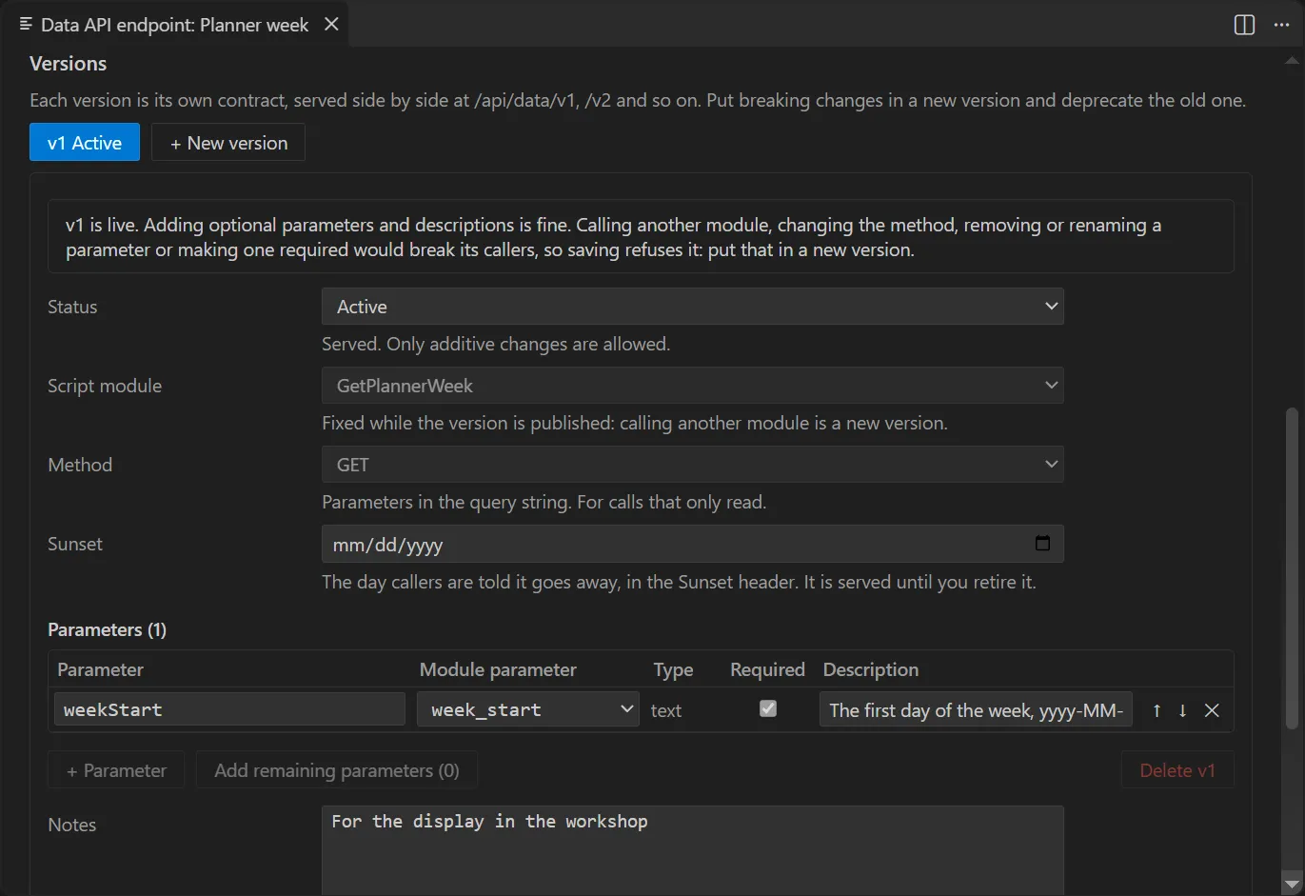
Task: Click the Script module label
Action: [x=105, y=386]
